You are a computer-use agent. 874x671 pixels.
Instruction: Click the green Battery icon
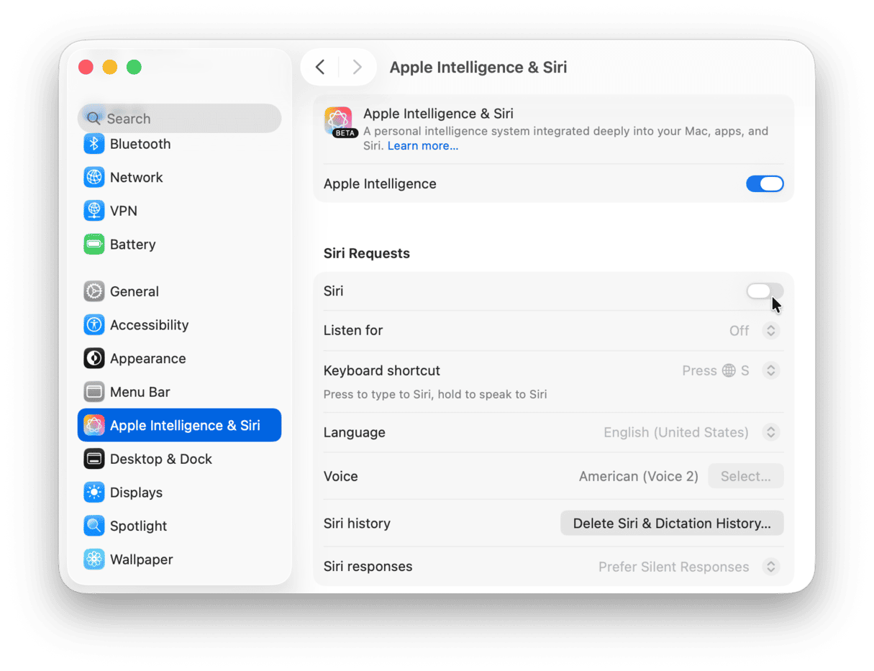[x=94, y=245]
